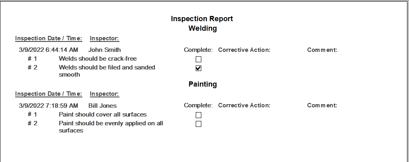Click the Corrective Action label under Painting
Viewport: 409px width, 162px height.
[x=244, y=106]
